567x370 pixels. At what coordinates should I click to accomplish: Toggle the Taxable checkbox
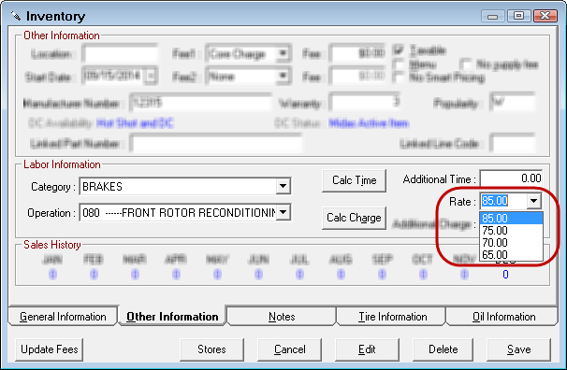[399, 50]
